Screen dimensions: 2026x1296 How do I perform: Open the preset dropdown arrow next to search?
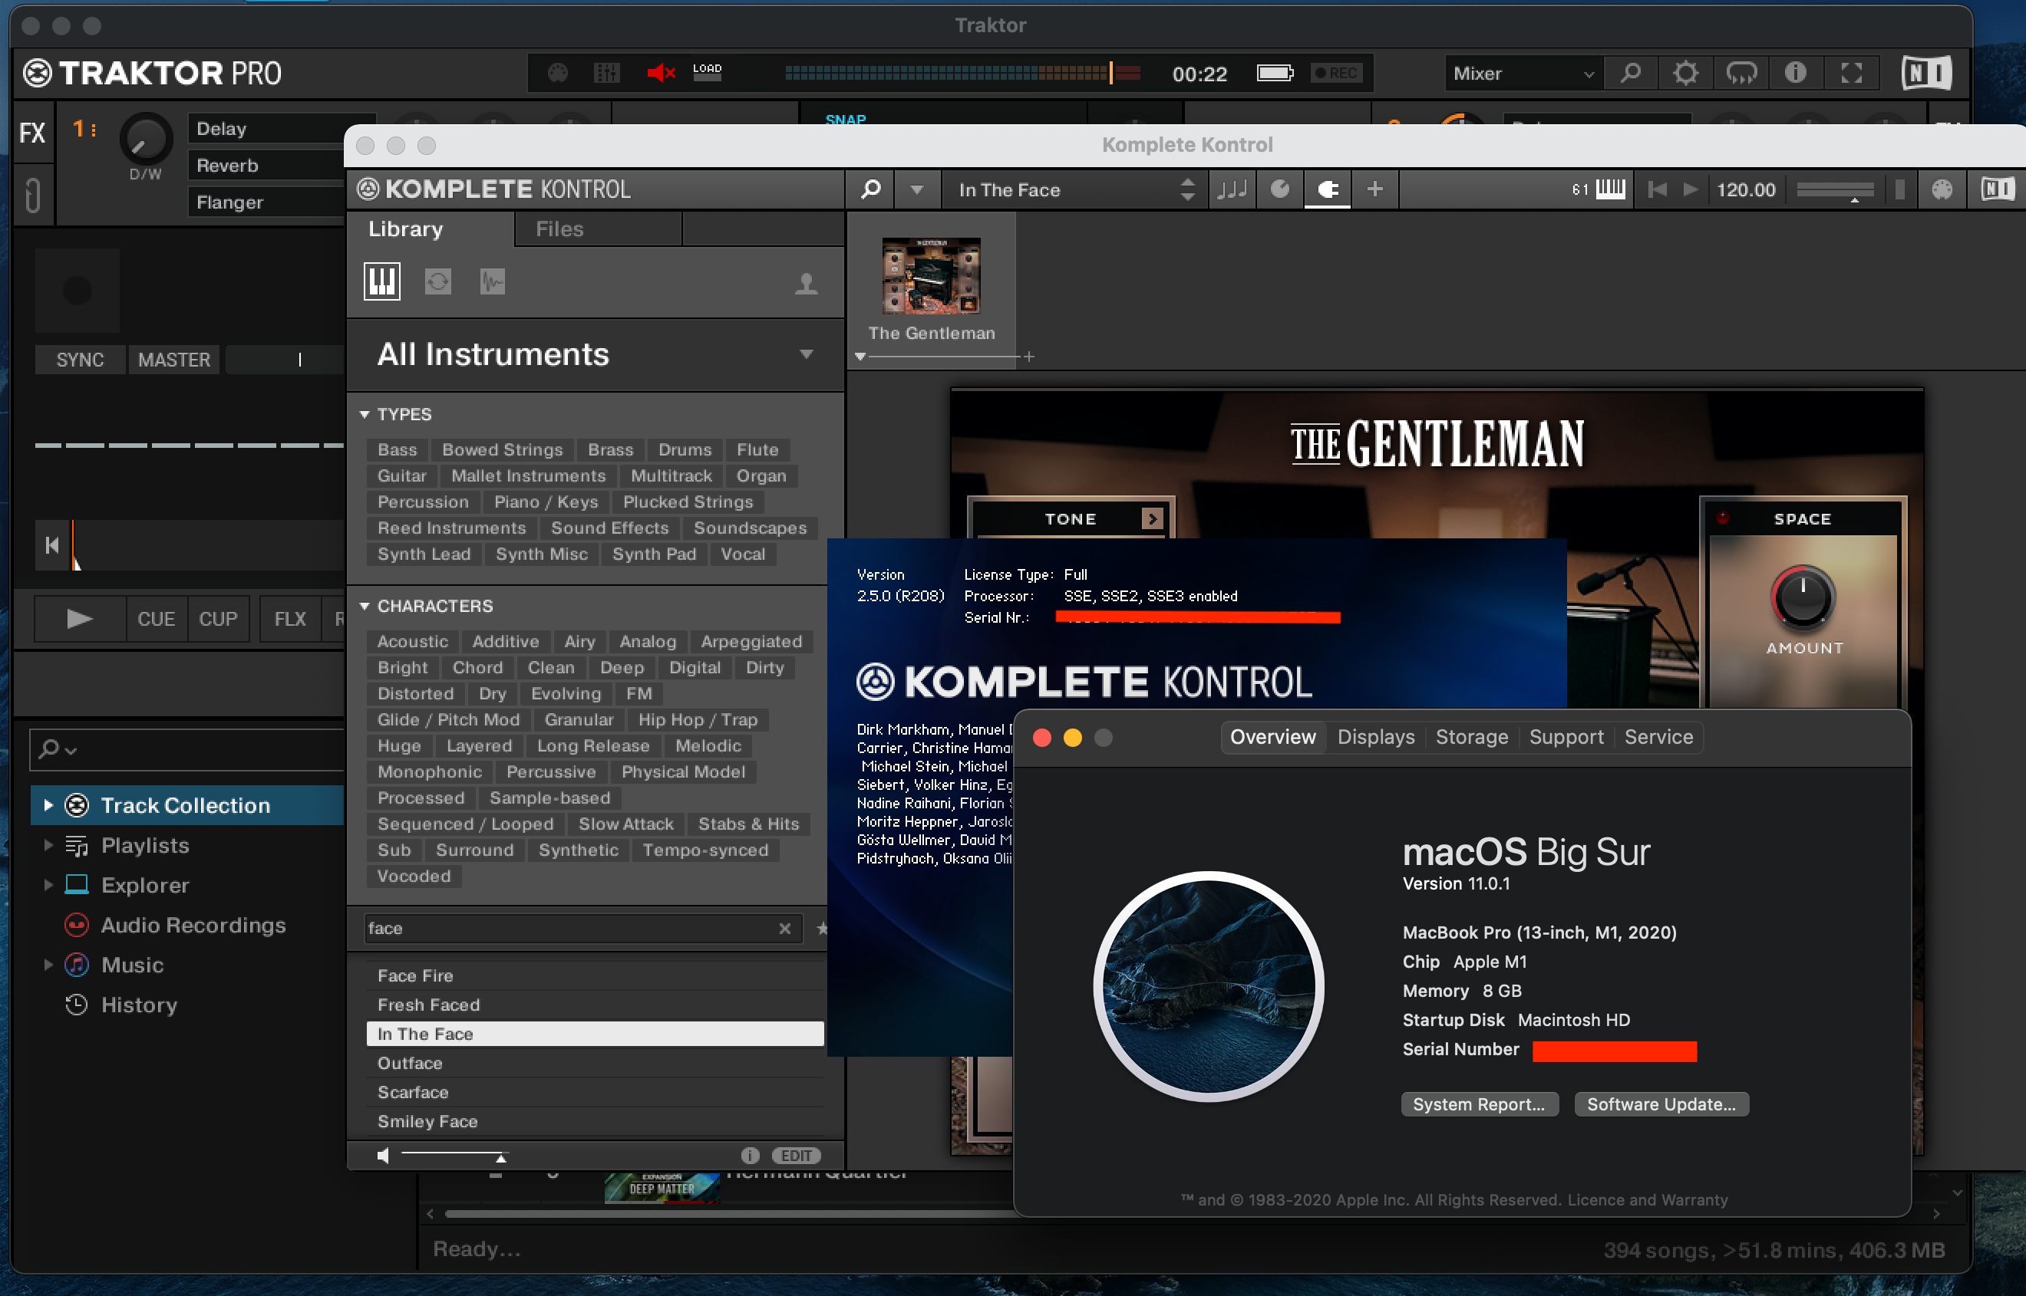916,189
